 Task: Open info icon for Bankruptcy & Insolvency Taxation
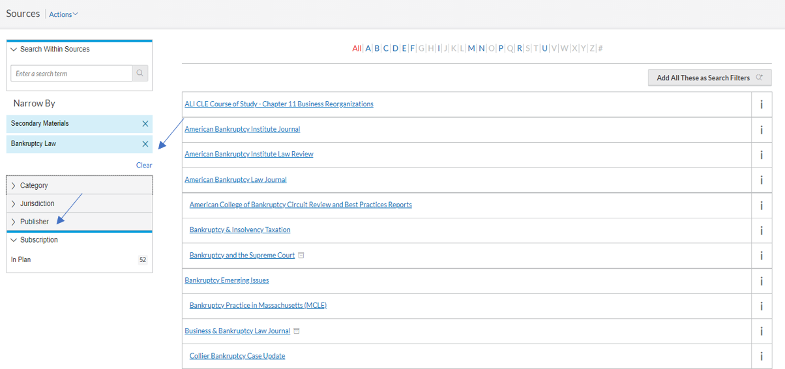[x=762, y=230]
